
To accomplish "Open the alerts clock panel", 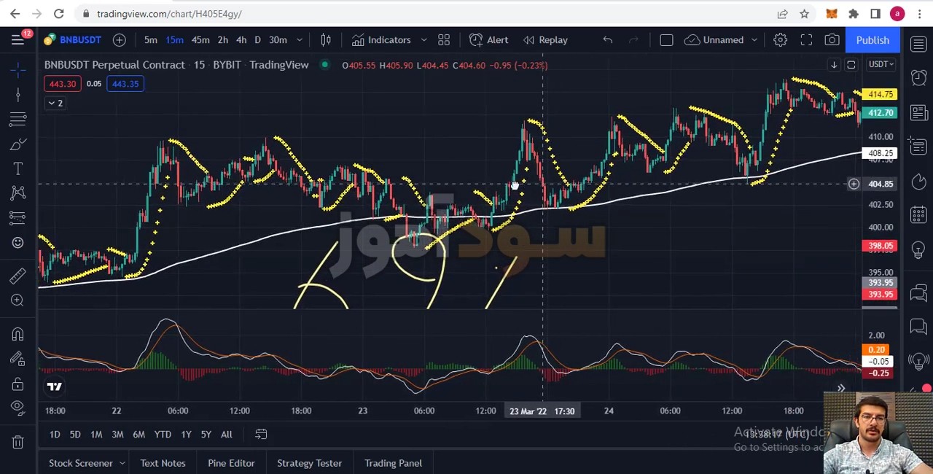I will point(918,77).
